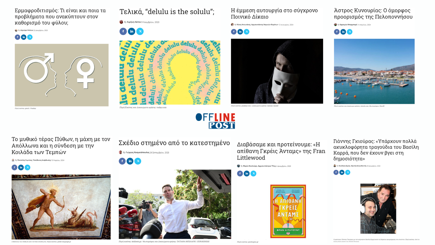Viewport: 435px width, 245px height.
Task: Share the Ποινικό Δίκαιο article on LinkedIn
Action: tap(240, 32)
